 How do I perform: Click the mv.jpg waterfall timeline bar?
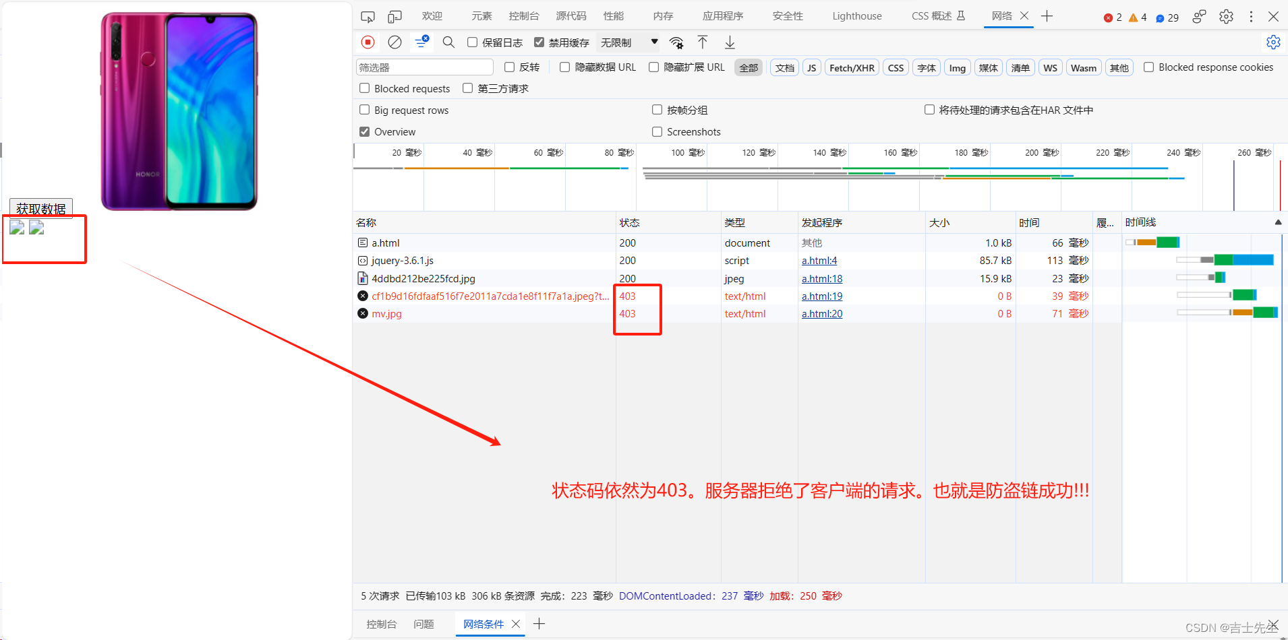tap(1227, 313)
